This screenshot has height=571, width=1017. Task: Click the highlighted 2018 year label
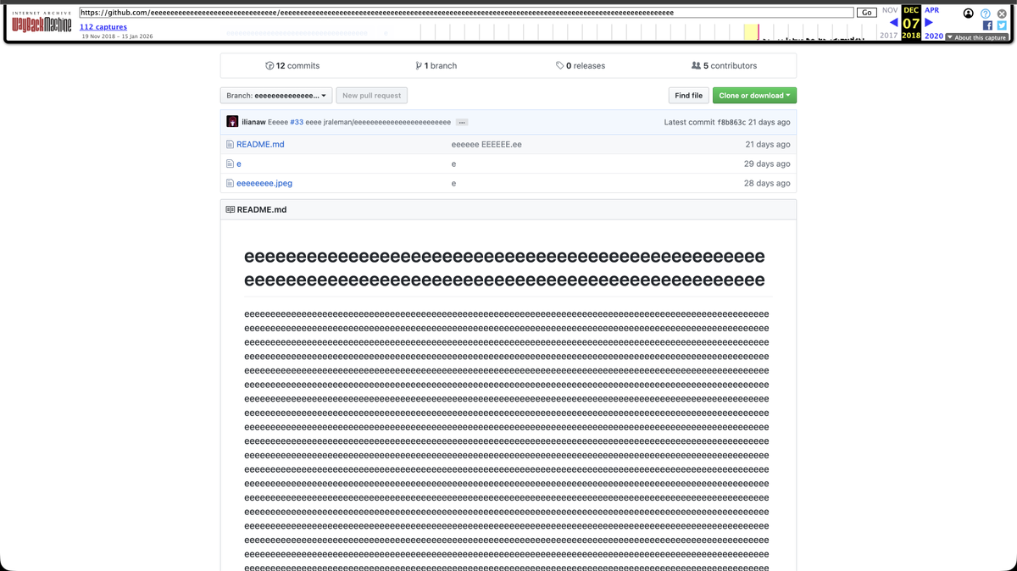coord(911,36)
